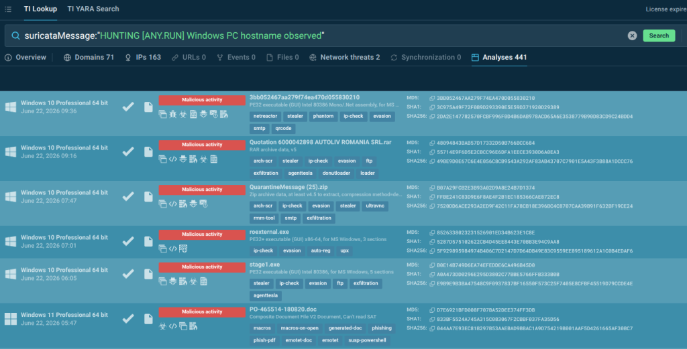Copy SHA1 of stage1.exe row
Image resolution: width=687 pixels, height=349 pixels.
(x=432, y=275)
